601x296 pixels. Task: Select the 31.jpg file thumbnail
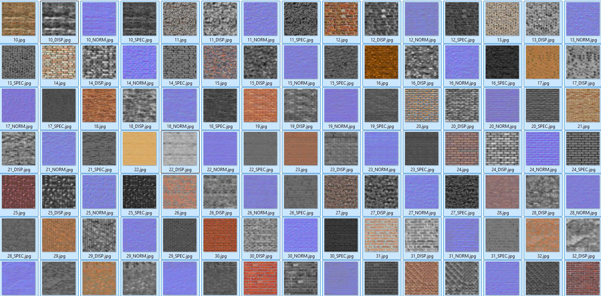coord(381,235)
